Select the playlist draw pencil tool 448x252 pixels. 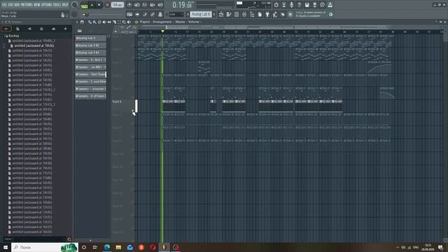tap(90, 22)
